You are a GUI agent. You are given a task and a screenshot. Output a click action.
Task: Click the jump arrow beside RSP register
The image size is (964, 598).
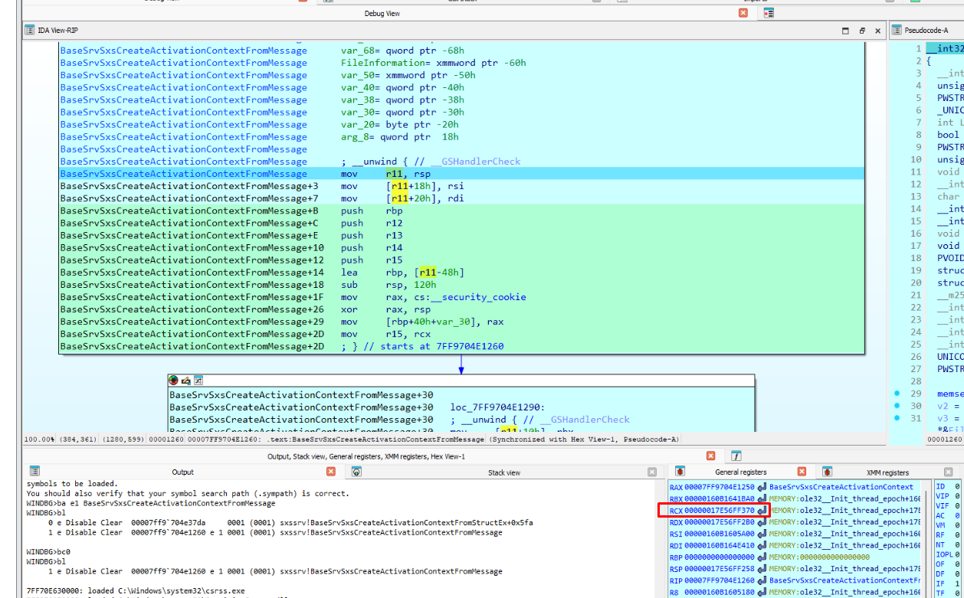[762, 568]
